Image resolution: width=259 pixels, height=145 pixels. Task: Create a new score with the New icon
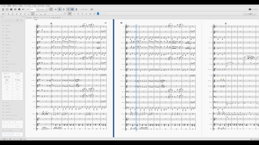(3, 9)
